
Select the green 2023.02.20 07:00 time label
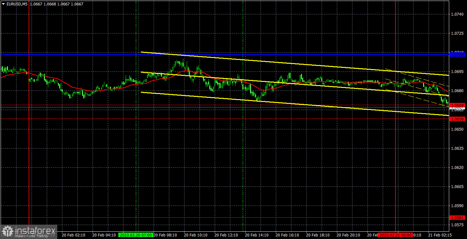pos(136,235)
